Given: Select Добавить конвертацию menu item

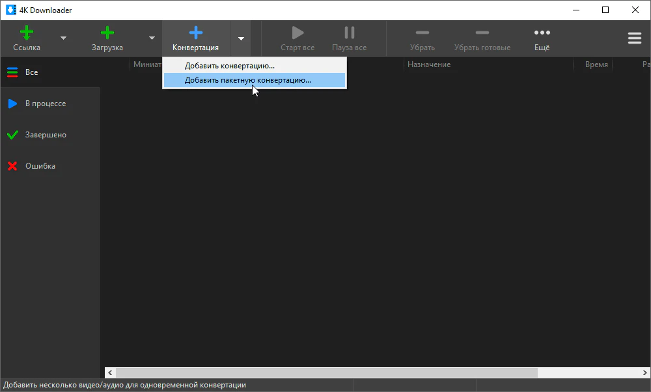Looking at the screenshot, I should click(x=229, y=66).
